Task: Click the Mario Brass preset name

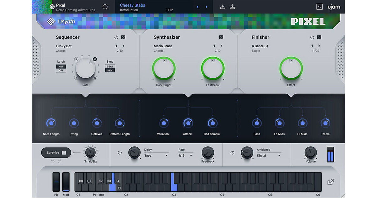Action: 163,46
